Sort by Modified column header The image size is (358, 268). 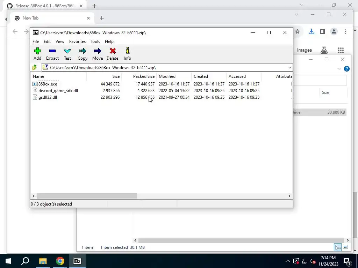coord(174,76)
